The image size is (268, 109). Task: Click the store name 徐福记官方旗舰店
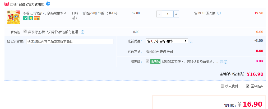coord(31,4)
